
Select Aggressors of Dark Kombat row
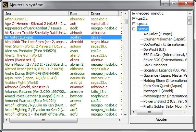(63, 28)
